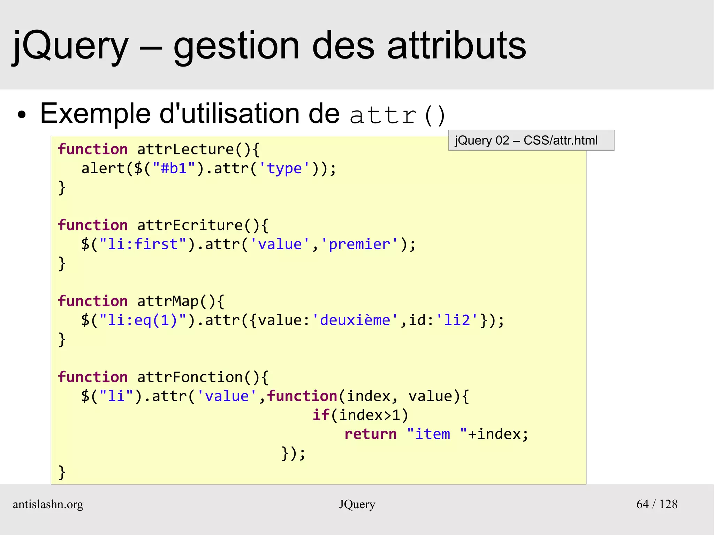The width and height of the screenshot is (714, 535).
Task: Click the line alert($("#b1").attr('type'));
Action: (208, 169)
